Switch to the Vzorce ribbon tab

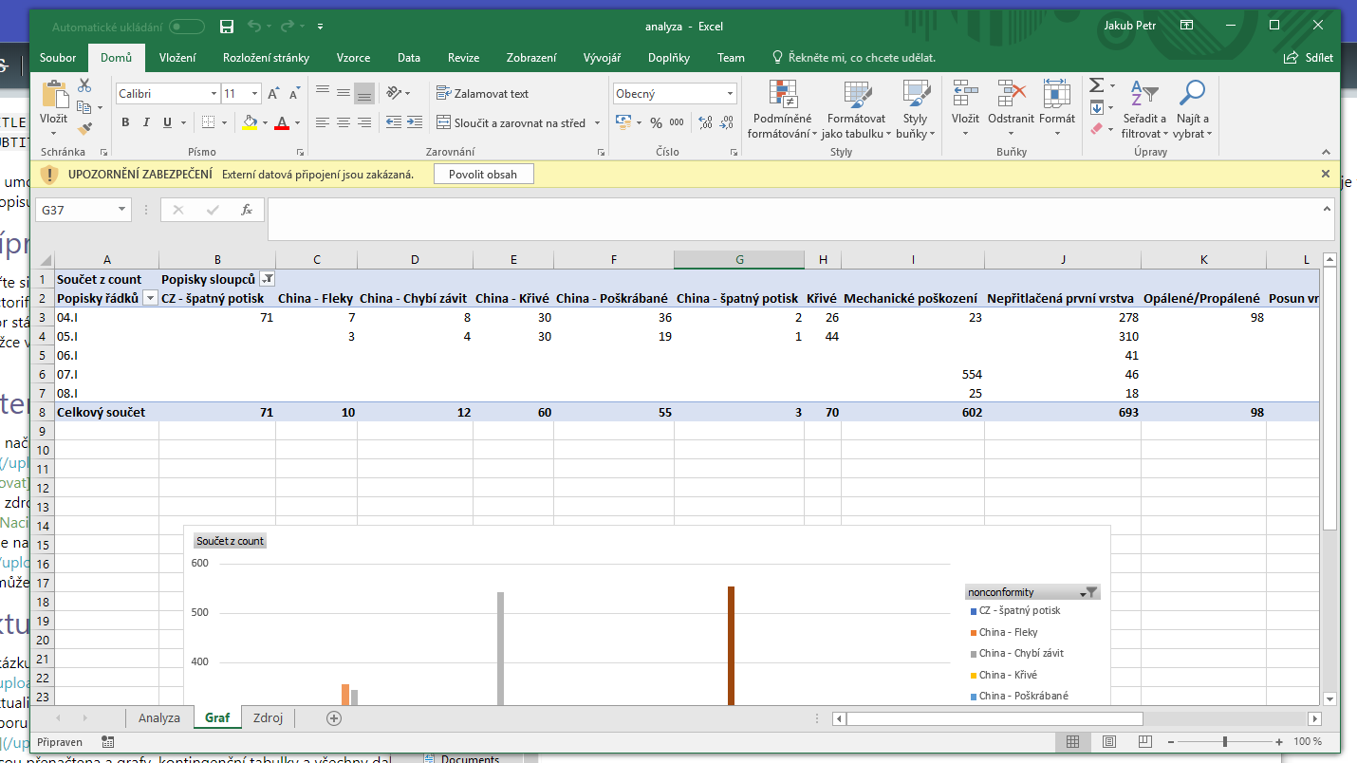coord(353,58)
